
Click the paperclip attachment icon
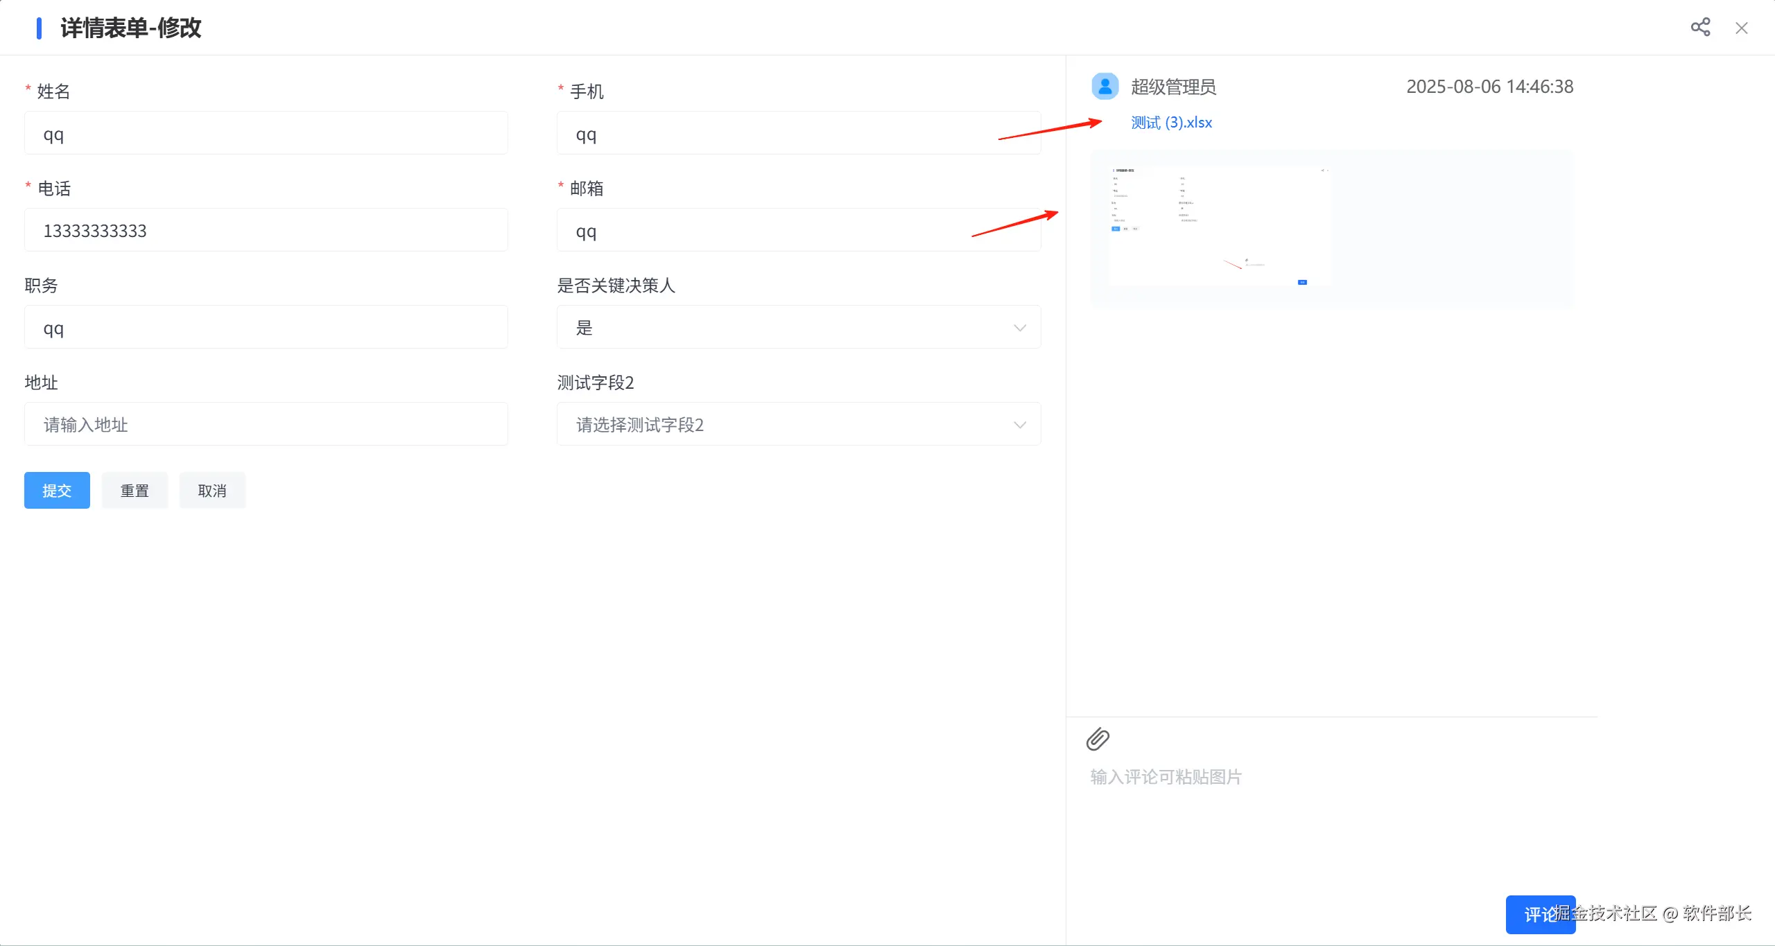[x=1098, y=739]
